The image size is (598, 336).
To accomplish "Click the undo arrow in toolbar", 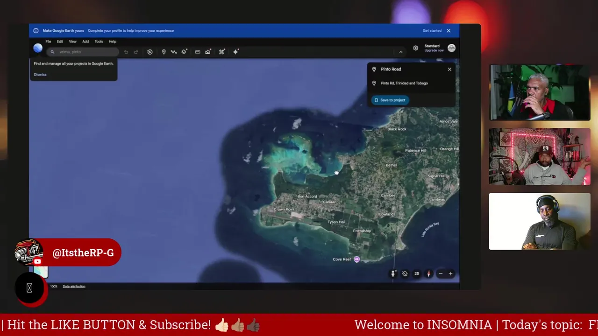I will click(126, 52).
